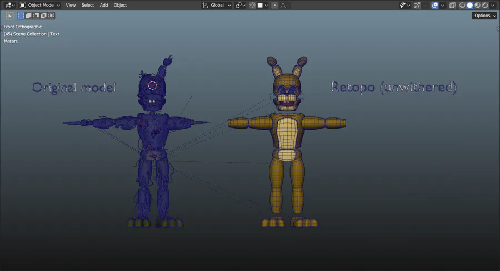The height and width of the screenshot is (271, 500).
Task: Choose Intersect existing selection mode
Action: [51, 16]
